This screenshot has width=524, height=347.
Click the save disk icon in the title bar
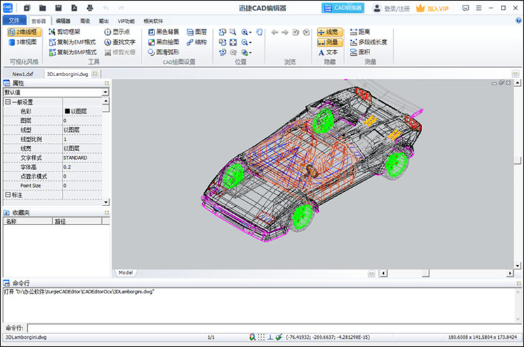(59, 8)
